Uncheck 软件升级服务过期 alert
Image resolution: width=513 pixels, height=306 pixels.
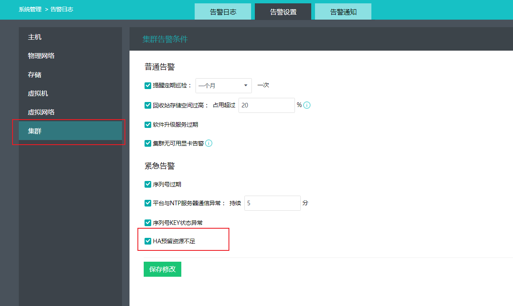(x=148, y=125)
